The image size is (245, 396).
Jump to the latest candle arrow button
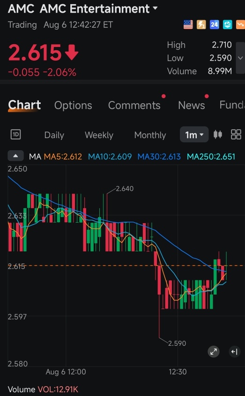click(x=234, y=351)
